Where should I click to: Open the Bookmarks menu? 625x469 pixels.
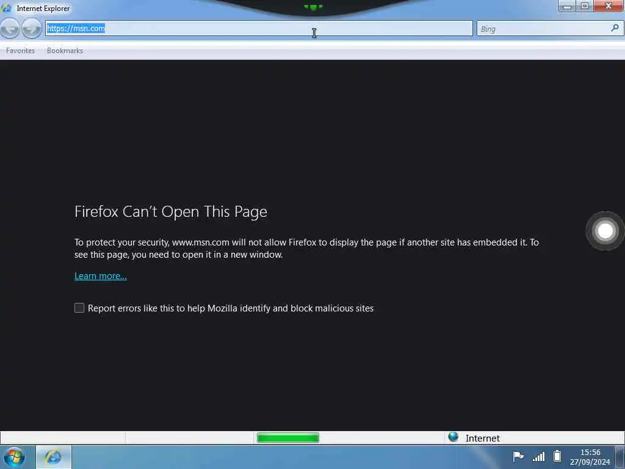pyautogui.click(x=65, y=51)
